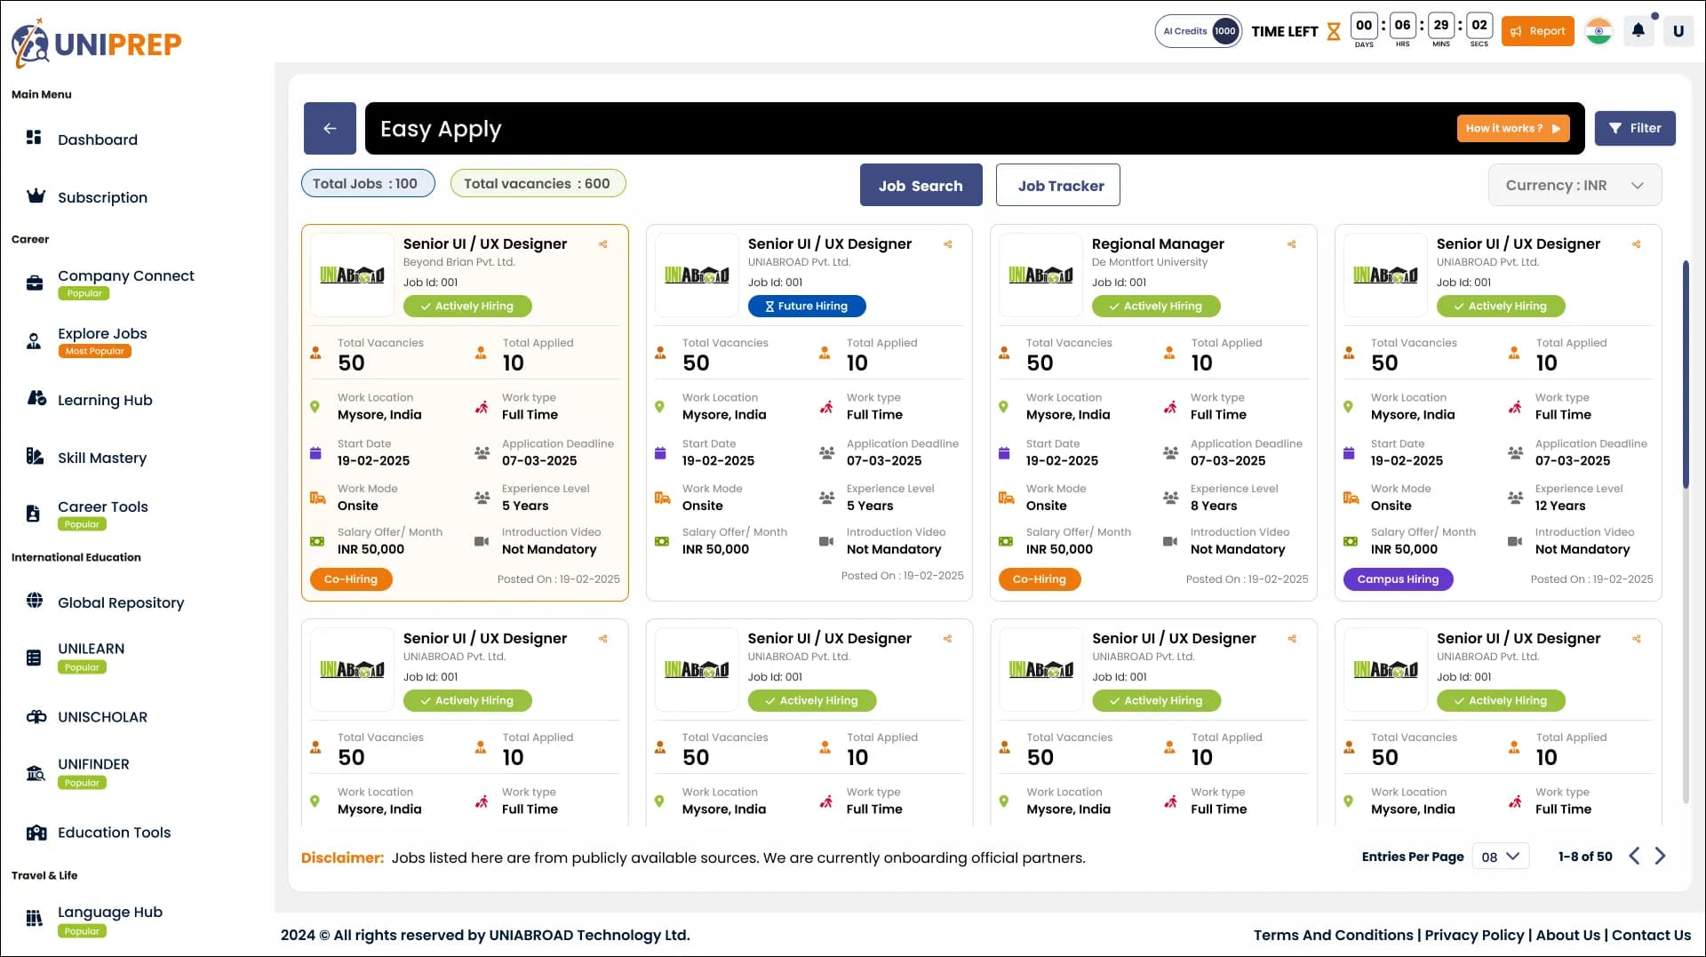Open Explore Jobs in the sidebar
This screenshot has height=957, width=1706.
pyautogui.click(x=102, y=334)
